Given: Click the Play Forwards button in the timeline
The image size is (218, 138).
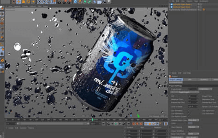Looking at the screenshot, I should coord(116,124).
